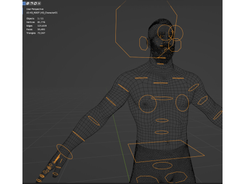The width and height of the screenshot is (245, 184).
Task: Select the Intersect selection mode icon
Action: (39, 3)
